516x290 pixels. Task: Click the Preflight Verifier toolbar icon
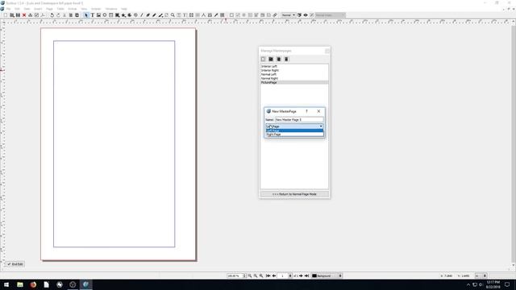coord(36,15)
